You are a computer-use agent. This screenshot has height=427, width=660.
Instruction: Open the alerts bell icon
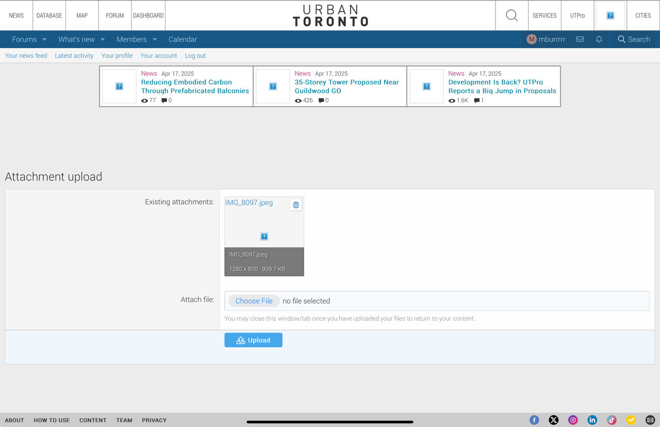599,39
